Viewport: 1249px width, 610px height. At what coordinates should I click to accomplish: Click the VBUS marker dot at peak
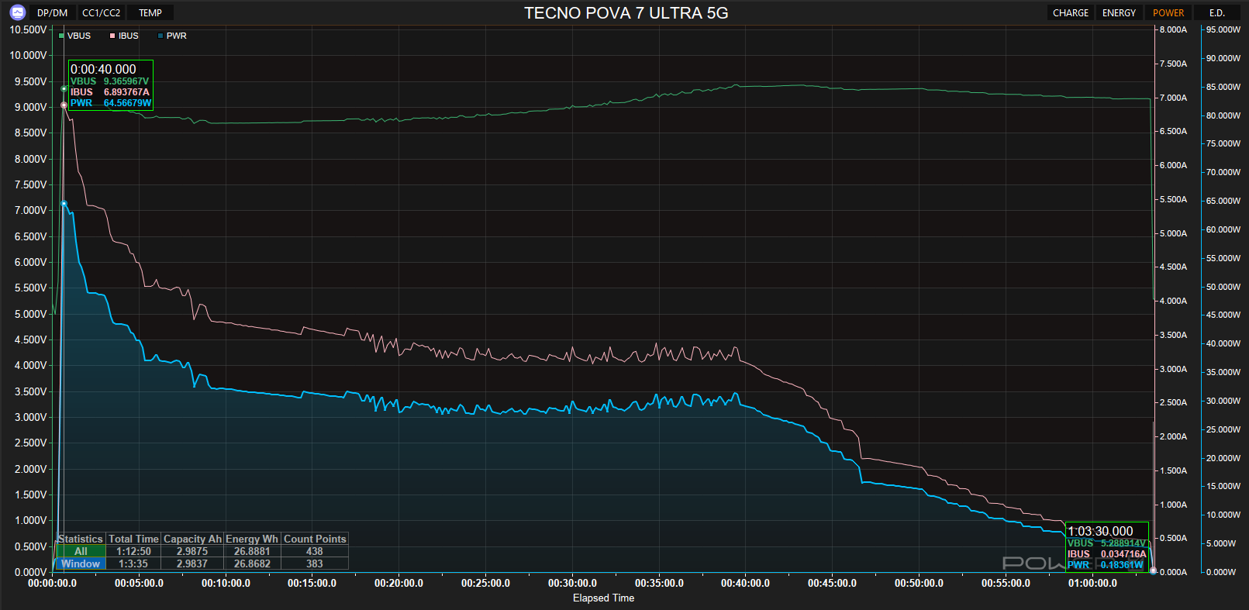[x=64, y=88]
